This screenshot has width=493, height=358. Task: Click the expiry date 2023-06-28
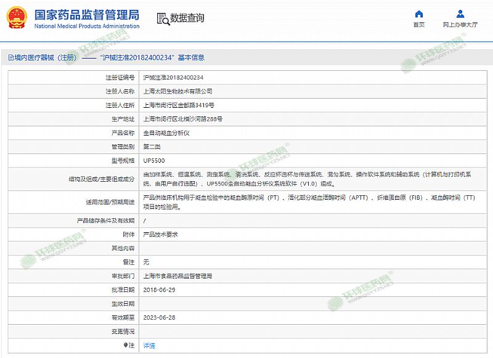pos(159,317)
